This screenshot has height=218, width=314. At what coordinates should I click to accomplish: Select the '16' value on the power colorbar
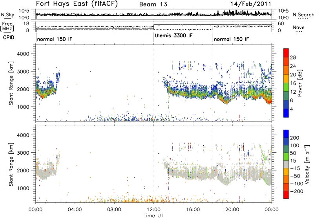[x=293, y=83]
